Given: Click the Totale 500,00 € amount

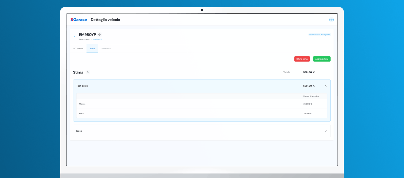Looking at the screenshot, I should [309, 72].
